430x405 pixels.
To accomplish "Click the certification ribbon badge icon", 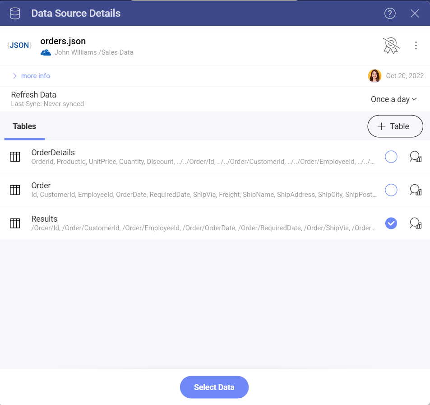I will click(391, 46).
